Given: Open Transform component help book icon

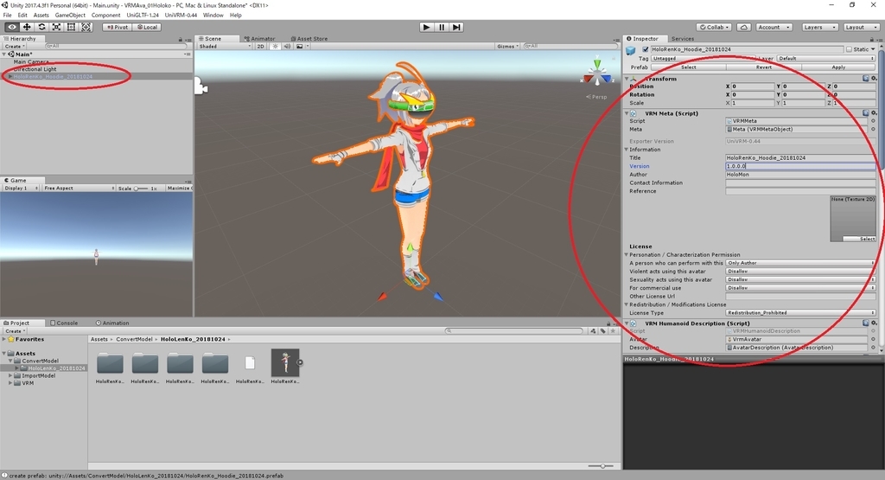Looking at the screenshot, I should (x=866, y=79).
